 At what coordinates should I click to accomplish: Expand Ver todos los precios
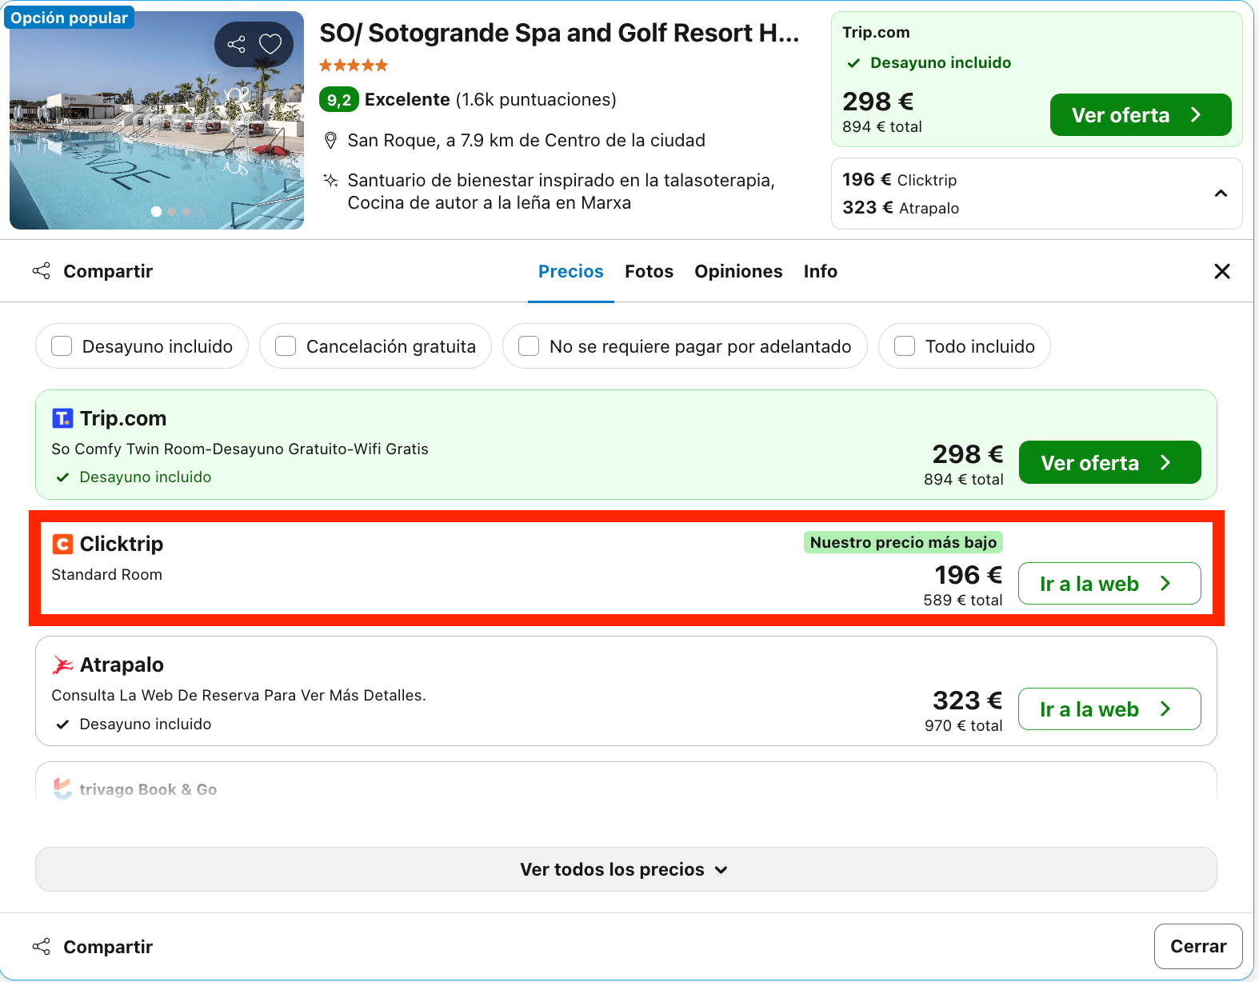[x=626, y=869]
